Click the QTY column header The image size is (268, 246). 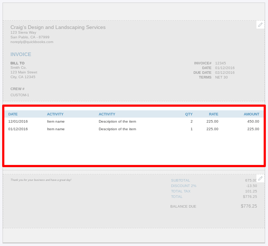pyautogui.click(x=189, y=114)
